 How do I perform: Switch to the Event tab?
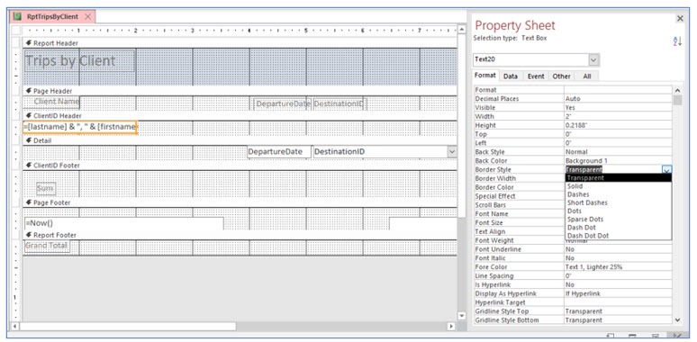point(536,76)
